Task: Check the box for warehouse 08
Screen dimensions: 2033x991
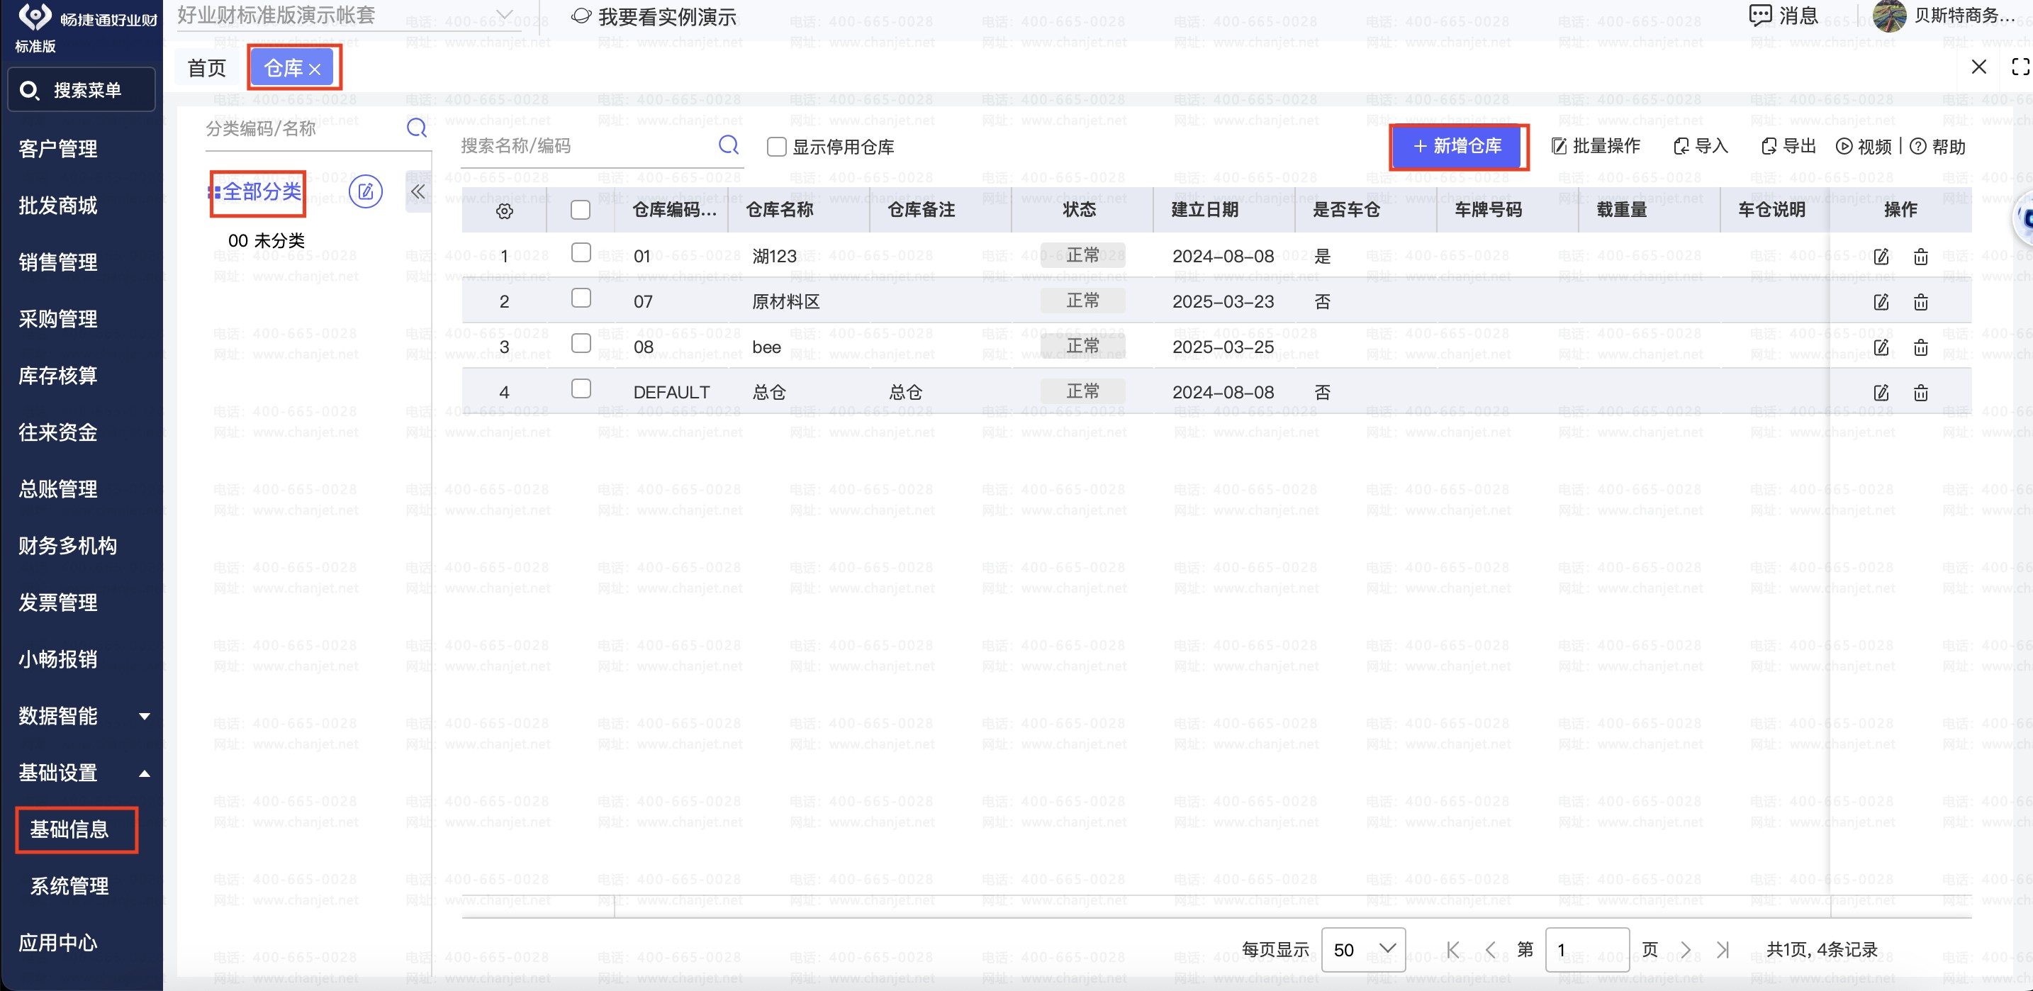Action: click(x=581, y=343)
